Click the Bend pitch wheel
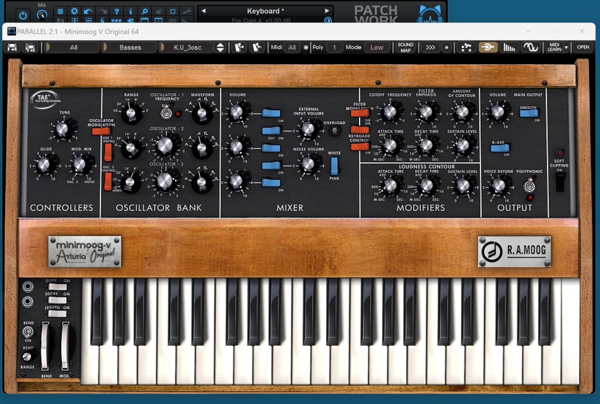 coord(45,346)
